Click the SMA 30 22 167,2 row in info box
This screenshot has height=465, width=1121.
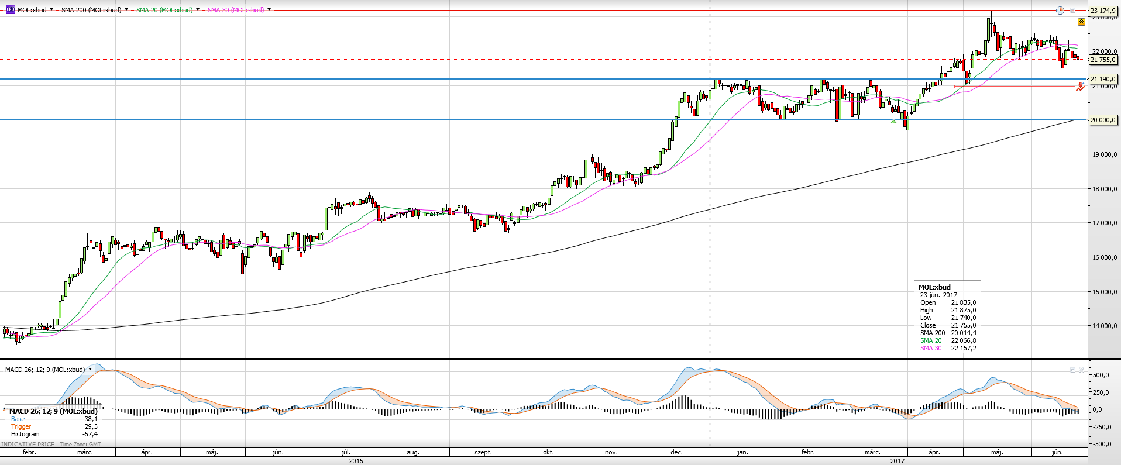(948, 348)
